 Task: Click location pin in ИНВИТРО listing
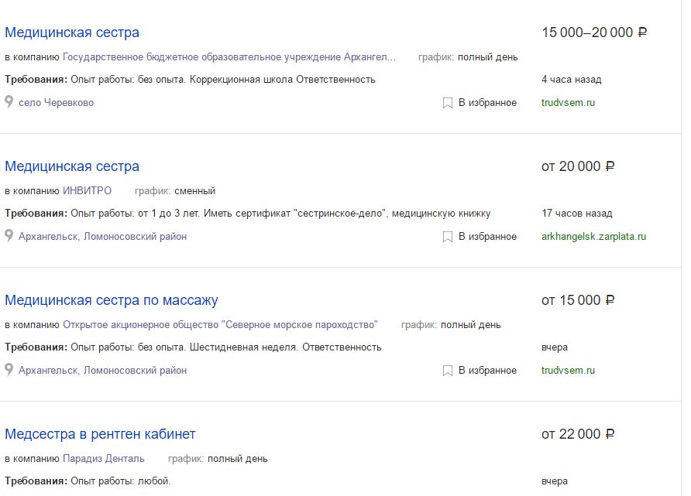click(x=9, y=235)
